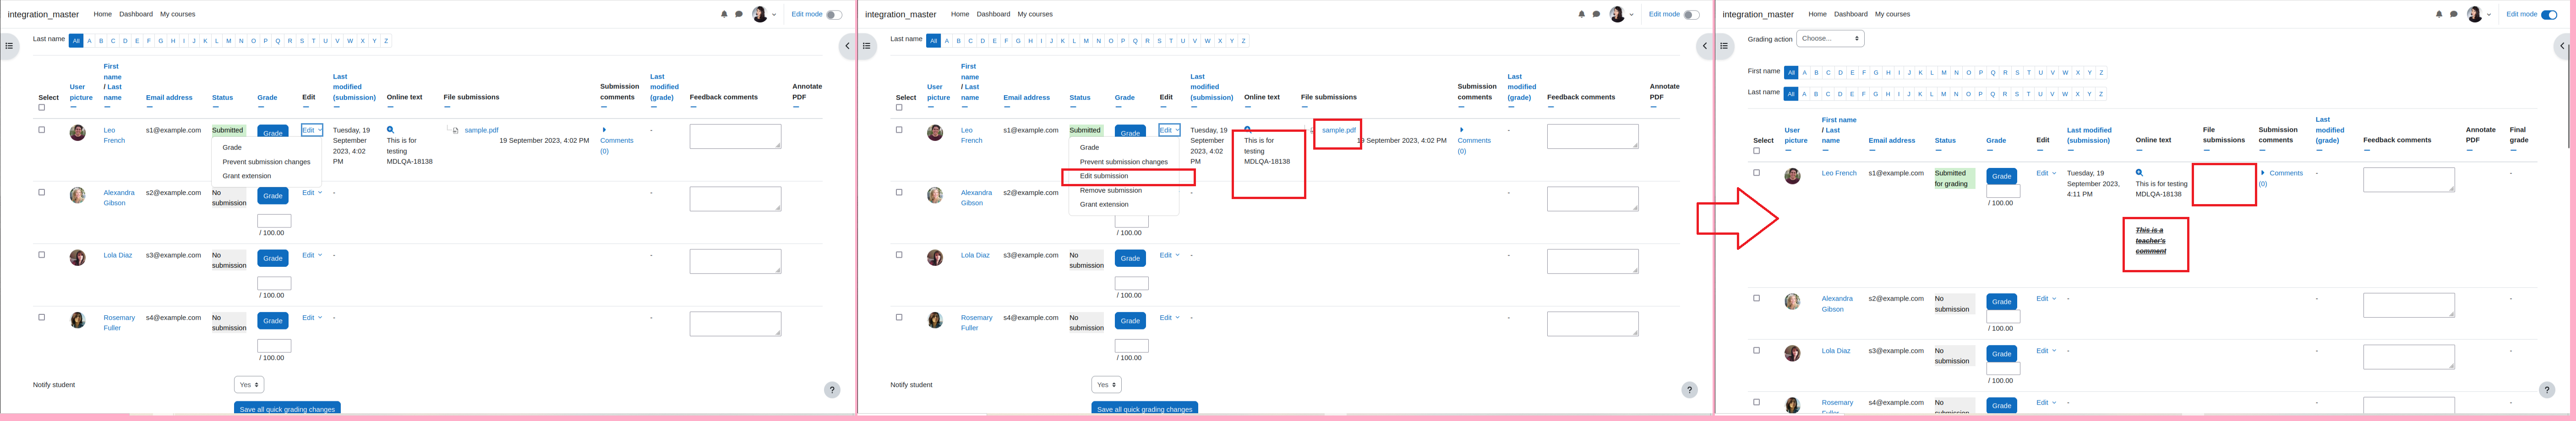Viewport: 2576px width, 421px height.
Task: Click Alexandra Gibson's grade input in left screenshot
Action: 274,221
